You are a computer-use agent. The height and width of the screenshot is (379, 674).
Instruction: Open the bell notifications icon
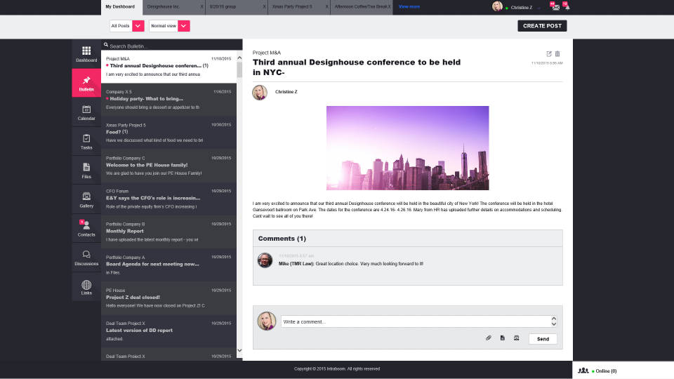coord(567,7)
